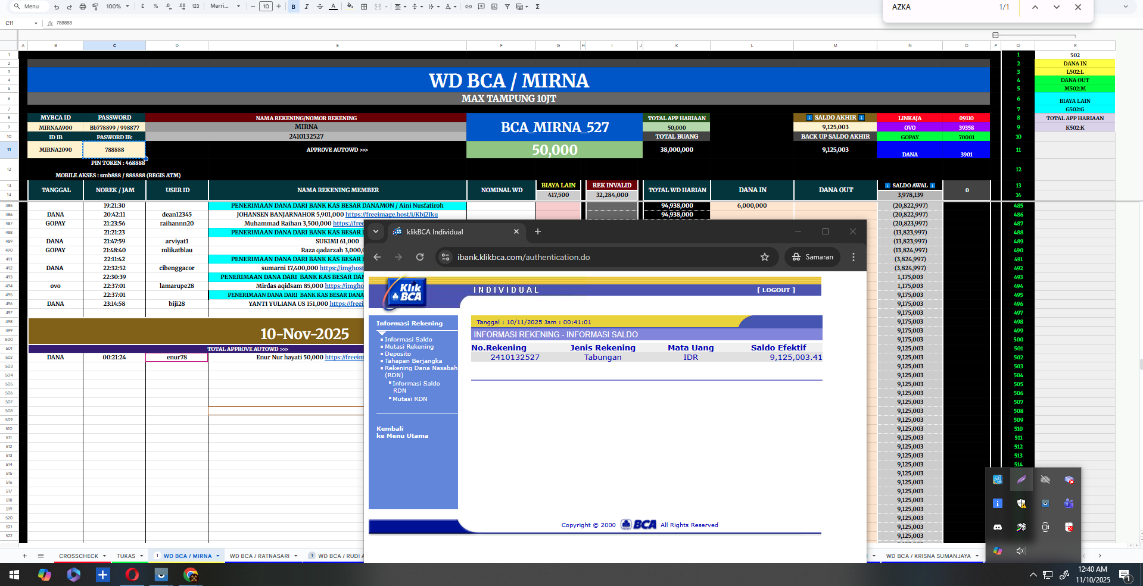Bookmark the klikBCA page
Screen dimensions: 1143x586
[765, 257]
